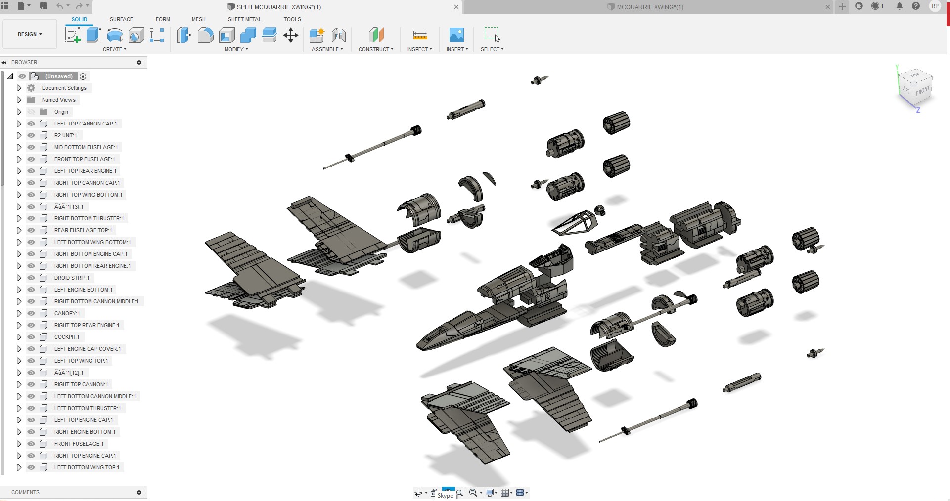Click the Save icon

(44, 6)
